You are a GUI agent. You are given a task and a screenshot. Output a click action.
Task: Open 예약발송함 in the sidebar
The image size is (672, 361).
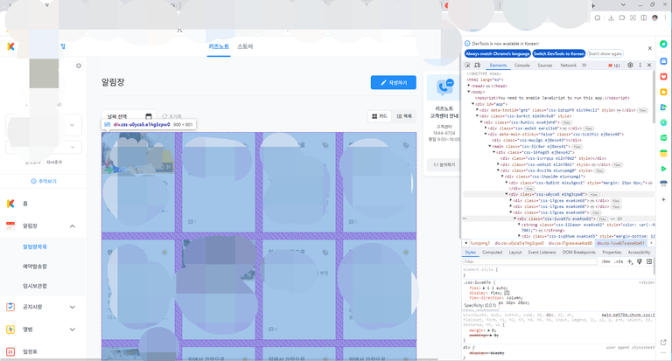coord(35,267)
